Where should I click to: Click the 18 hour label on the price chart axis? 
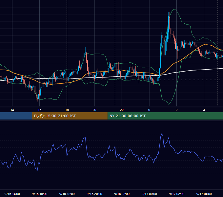click(67, 110)
